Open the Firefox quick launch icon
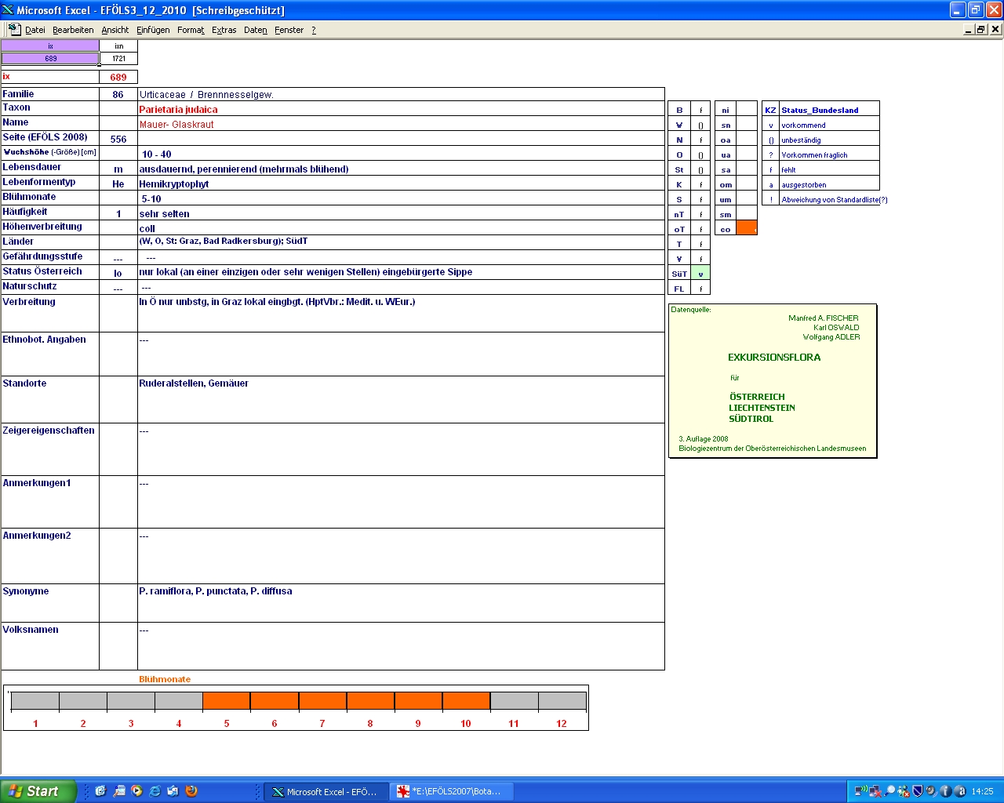Screen dimensions: 1004x803 pyautogui.click(x=191, y=791)
